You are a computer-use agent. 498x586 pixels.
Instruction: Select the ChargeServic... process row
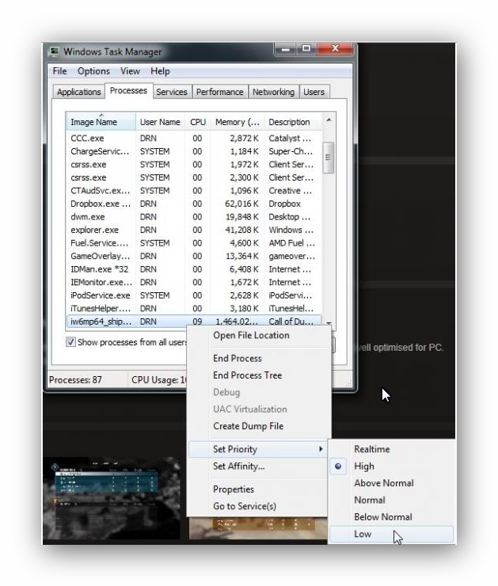[193, 151]
